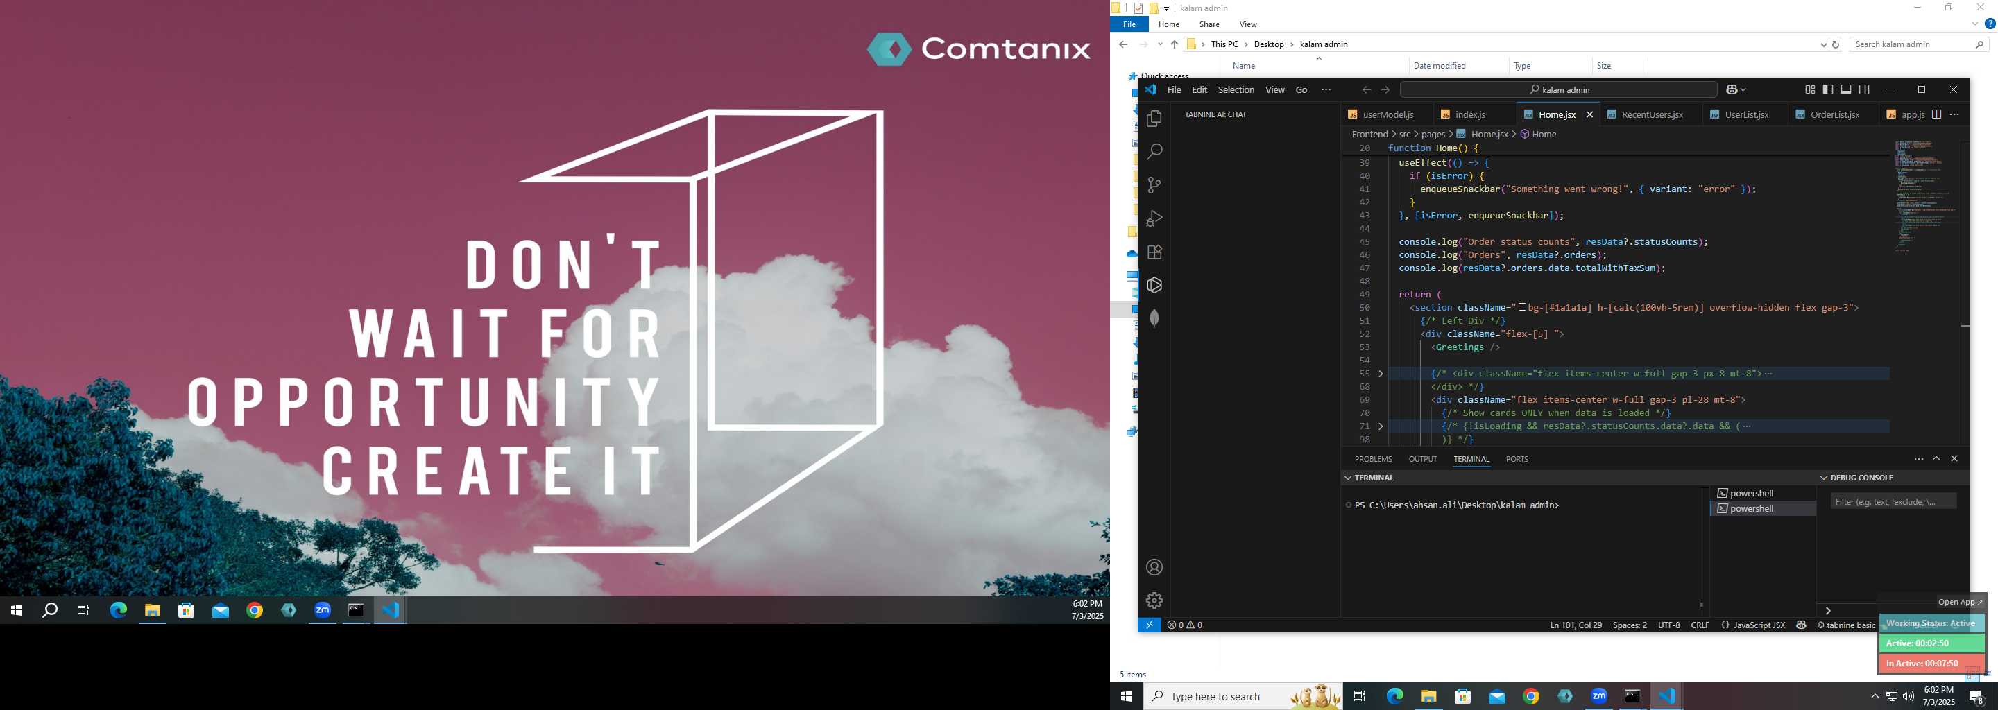Click the Copilot status icon in status bar
Screen dimensions: 1998x710
1801,625
